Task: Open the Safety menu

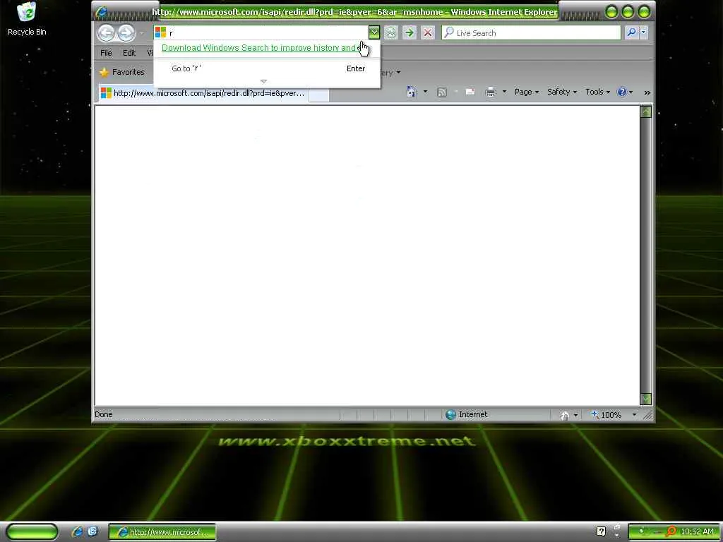Action: point(562,92)
